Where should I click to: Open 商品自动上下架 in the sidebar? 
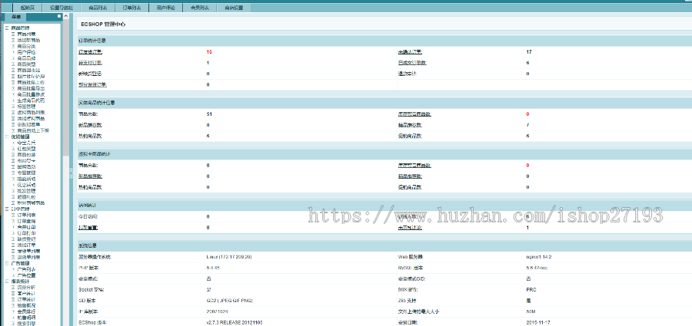[x=34, y=130]
